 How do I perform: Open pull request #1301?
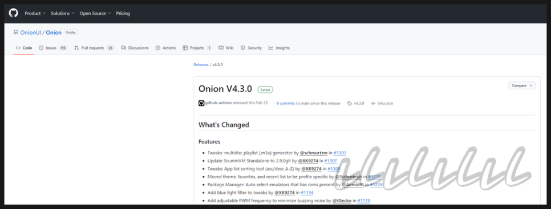[340, 153]
